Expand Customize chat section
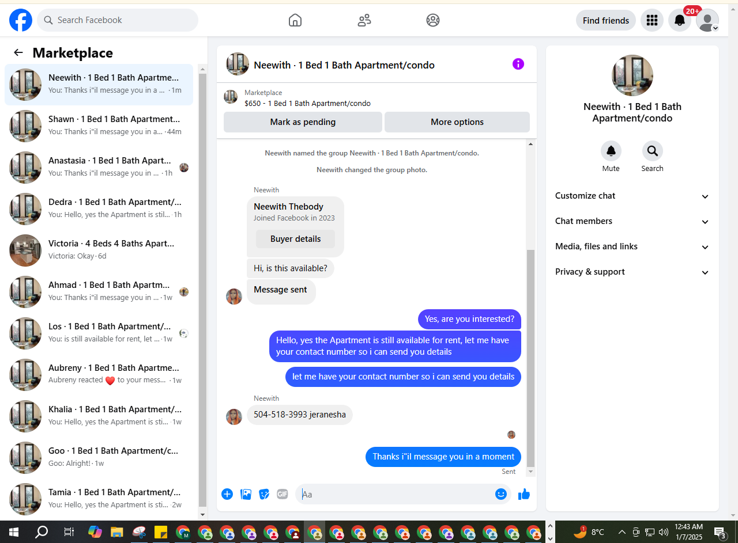738x543 pixels. coord(632,196)
